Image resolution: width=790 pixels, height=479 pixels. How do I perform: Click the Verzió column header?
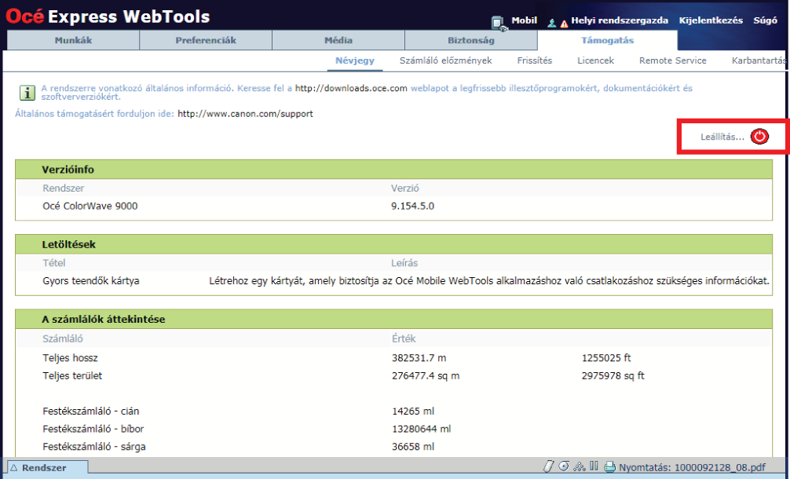(x=405, y=188)
